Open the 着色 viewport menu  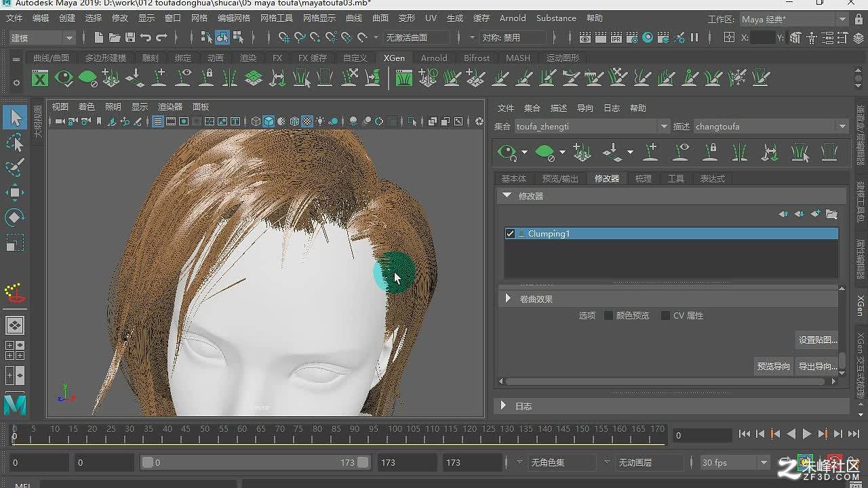(x=86, y=106)
